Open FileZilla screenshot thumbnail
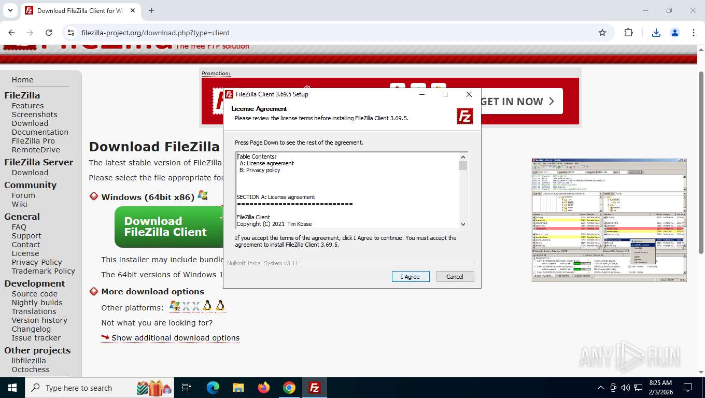This screenshot has width=705, height=398. click(609, 220)
